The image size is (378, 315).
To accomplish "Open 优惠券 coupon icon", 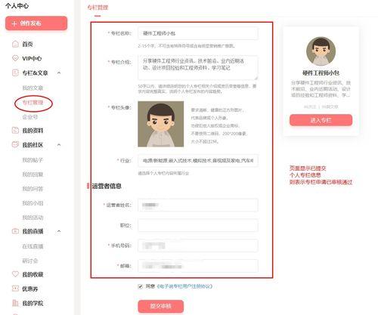I will [x=15, y=289].
